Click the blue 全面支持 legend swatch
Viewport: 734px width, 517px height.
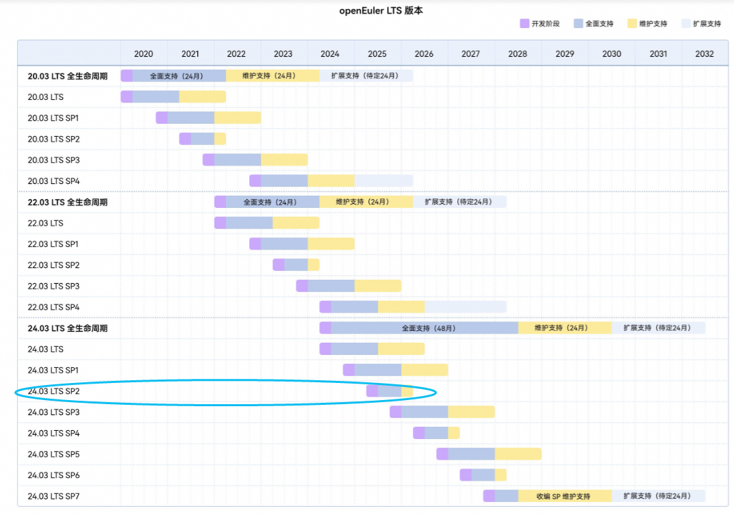pyautogui.click(x=579, y=23)
